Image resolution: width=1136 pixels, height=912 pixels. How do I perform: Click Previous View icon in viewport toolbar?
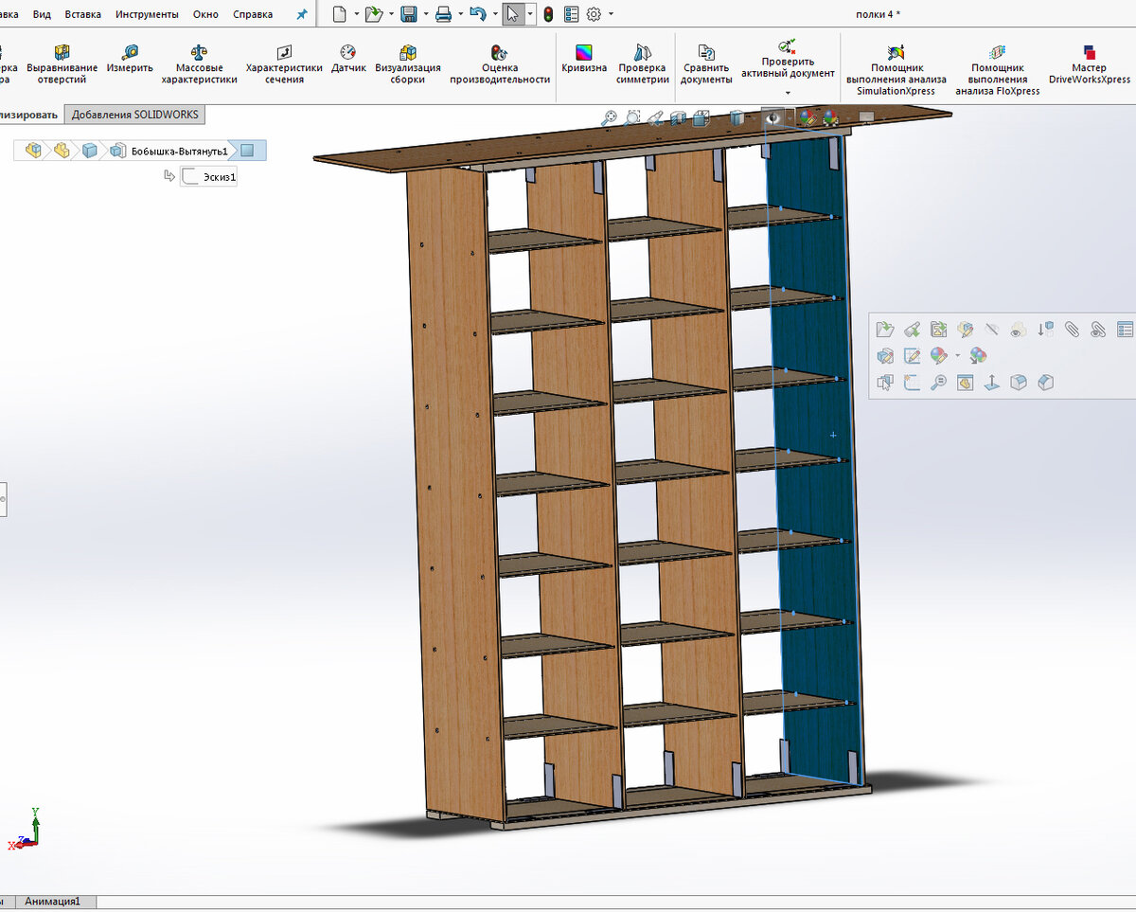pos(655,117)
